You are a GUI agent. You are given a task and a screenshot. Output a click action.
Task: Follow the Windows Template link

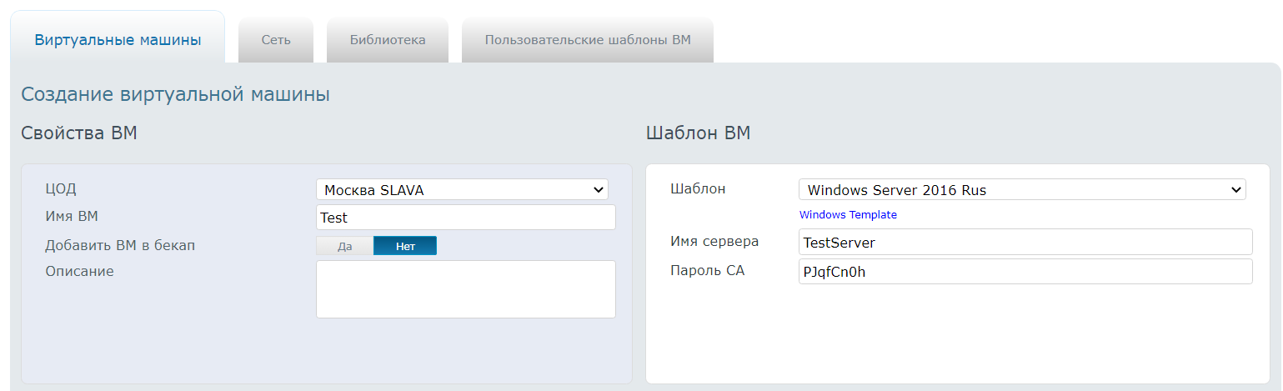point(848,215)
